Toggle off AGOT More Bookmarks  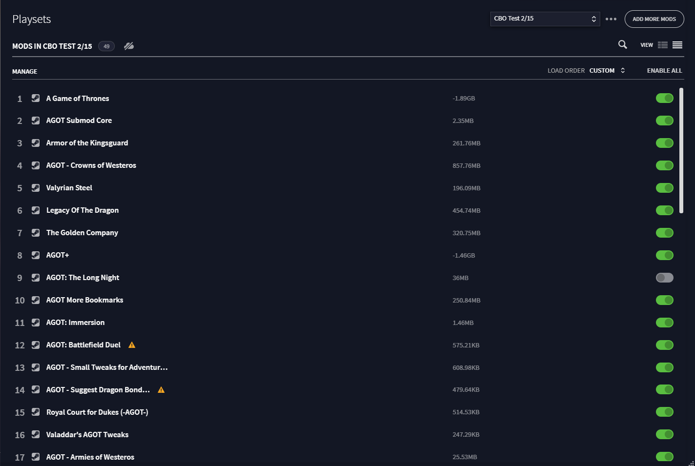pos(665,300)
